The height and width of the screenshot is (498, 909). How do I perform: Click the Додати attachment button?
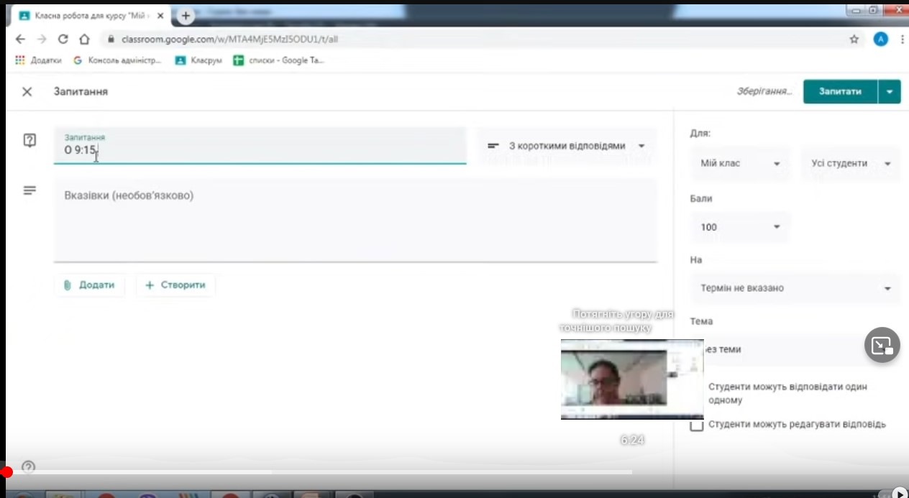(x=89, y=285)
